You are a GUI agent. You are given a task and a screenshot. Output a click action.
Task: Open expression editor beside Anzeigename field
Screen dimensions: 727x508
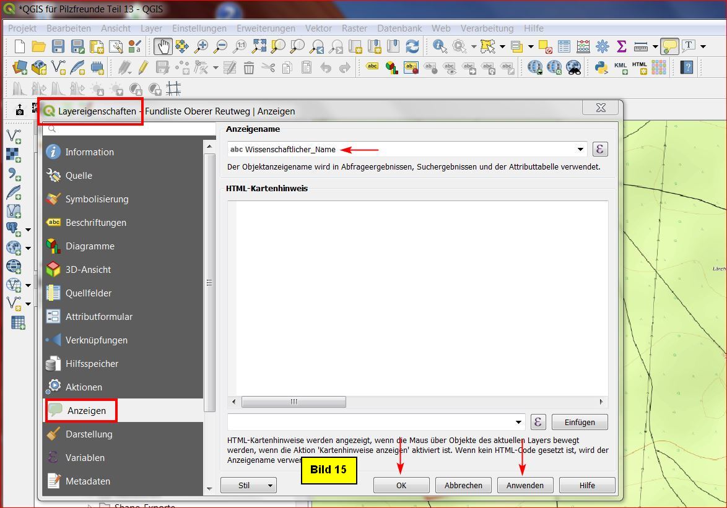[599, 149]
